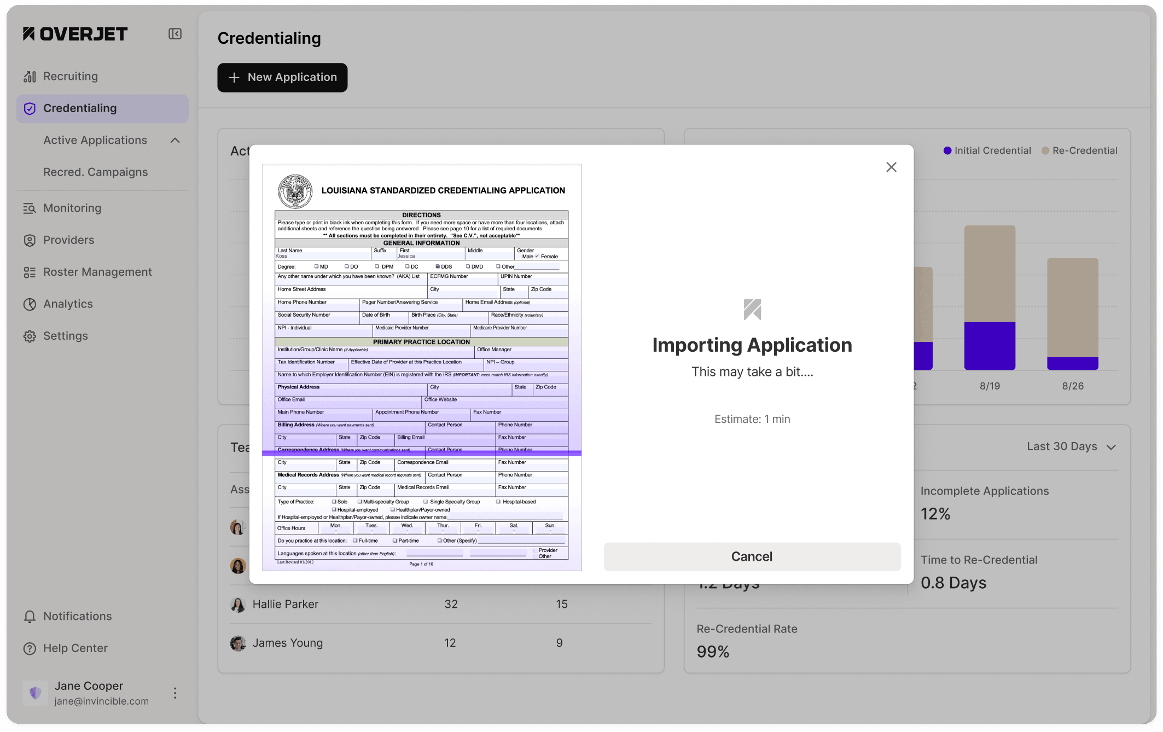Collapse the Active Applications chevron
The height and width of the screenshot is (732, 1163).
[175, 141]
